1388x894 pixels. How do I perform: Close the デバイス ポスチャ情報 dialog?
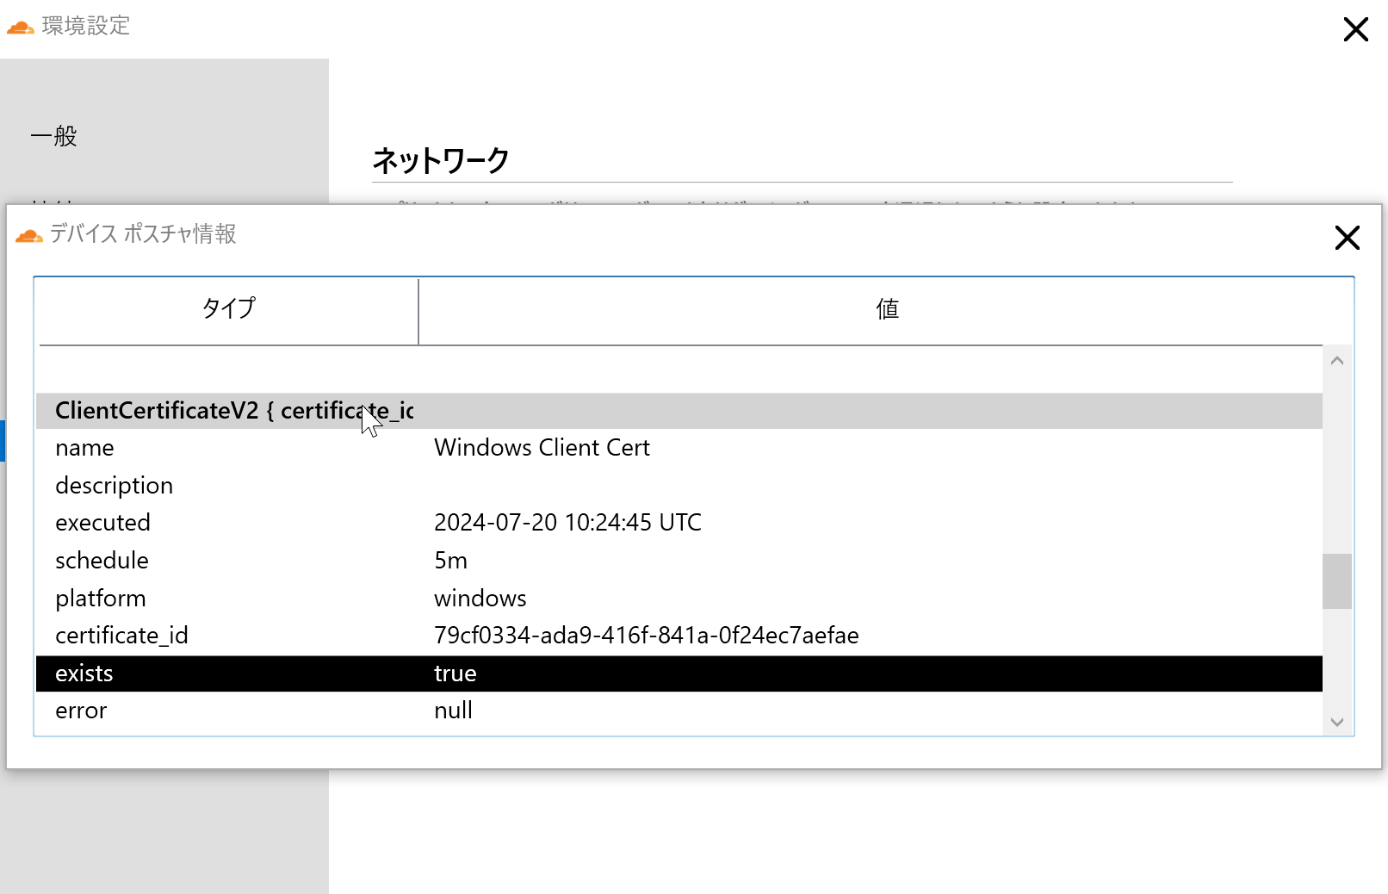tap(1347, 239)
